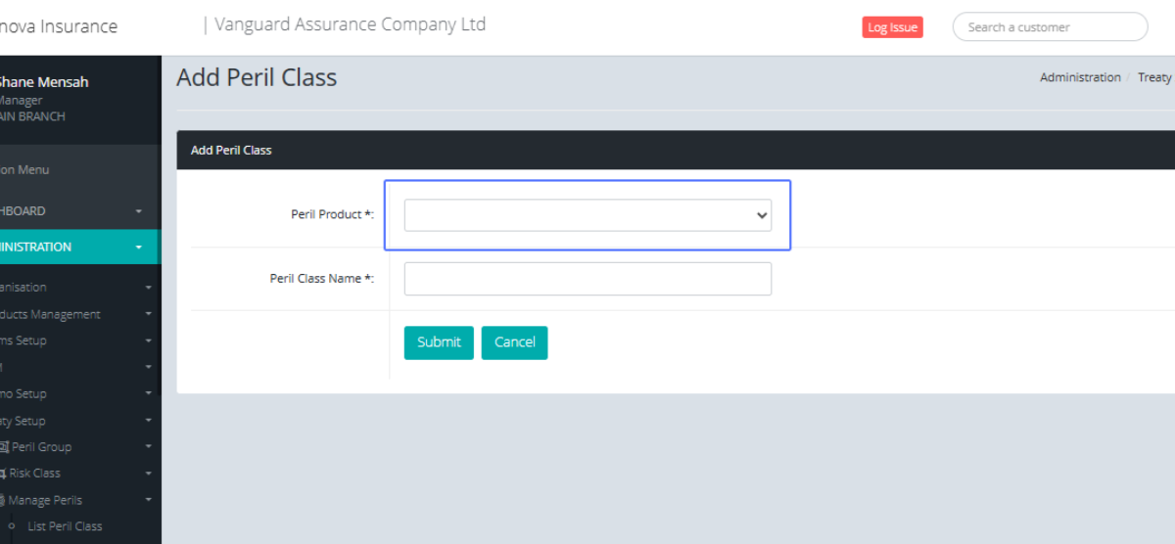1175x544 pixels.
Task: Click the Peril Group sidebar icon
Action: 4,447
